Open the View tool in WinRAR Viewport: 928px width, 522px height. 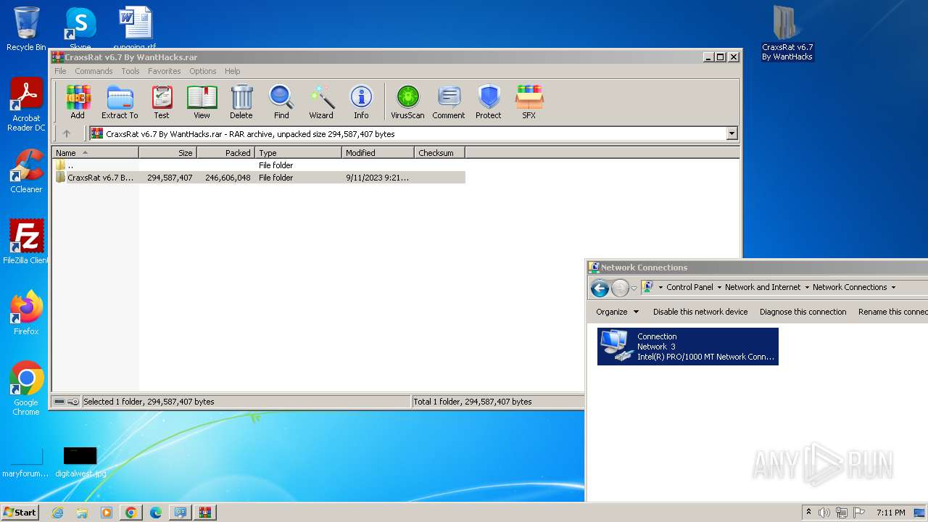(x=202, y=101)
